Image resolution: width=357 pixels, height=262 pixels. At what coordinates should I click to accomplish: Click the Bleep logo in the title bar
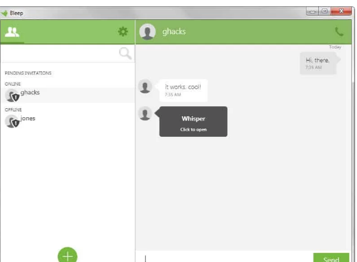pyautogui.click(x=5, y=14)
